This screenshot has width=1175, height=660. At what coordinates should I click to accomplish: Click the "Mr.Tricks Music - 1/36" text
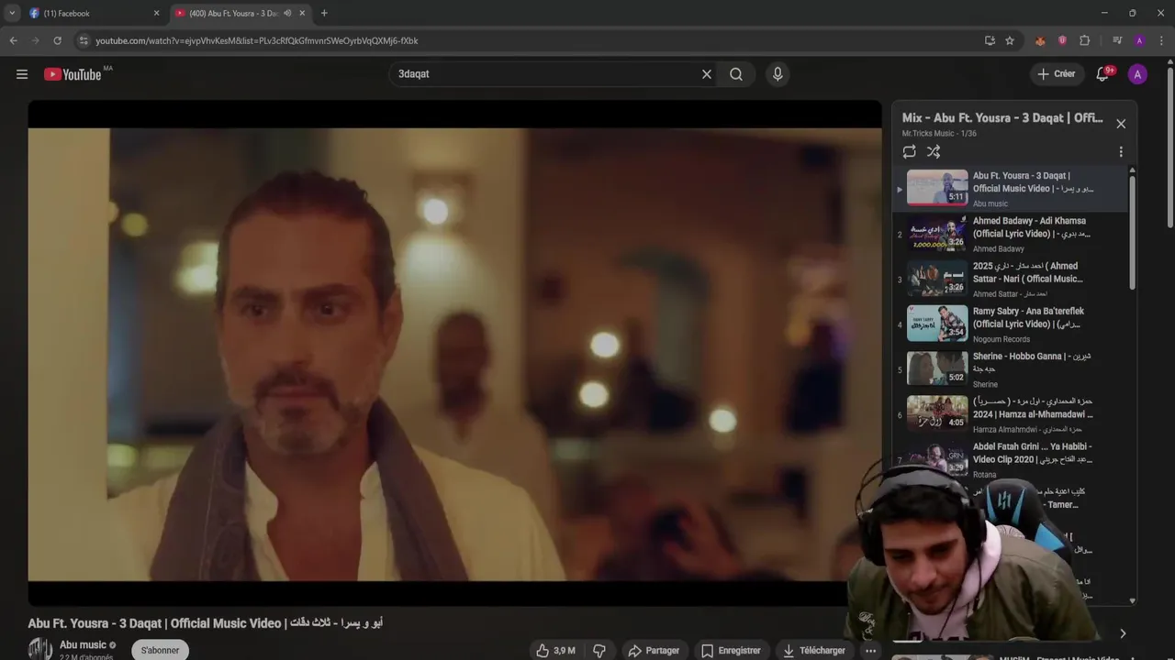[939, 134]
